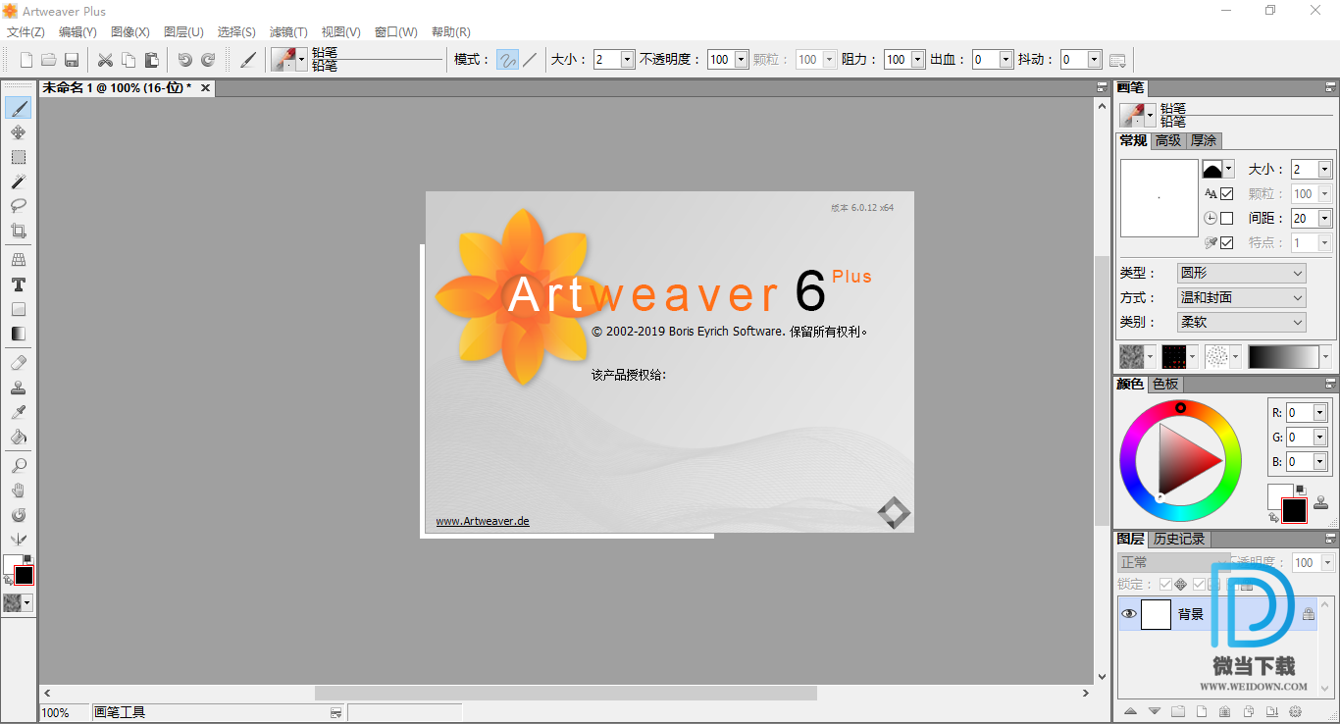Click the Cut scissors icon
Image resolution: width=1340 pixels, height=724 pixels.
105,60
